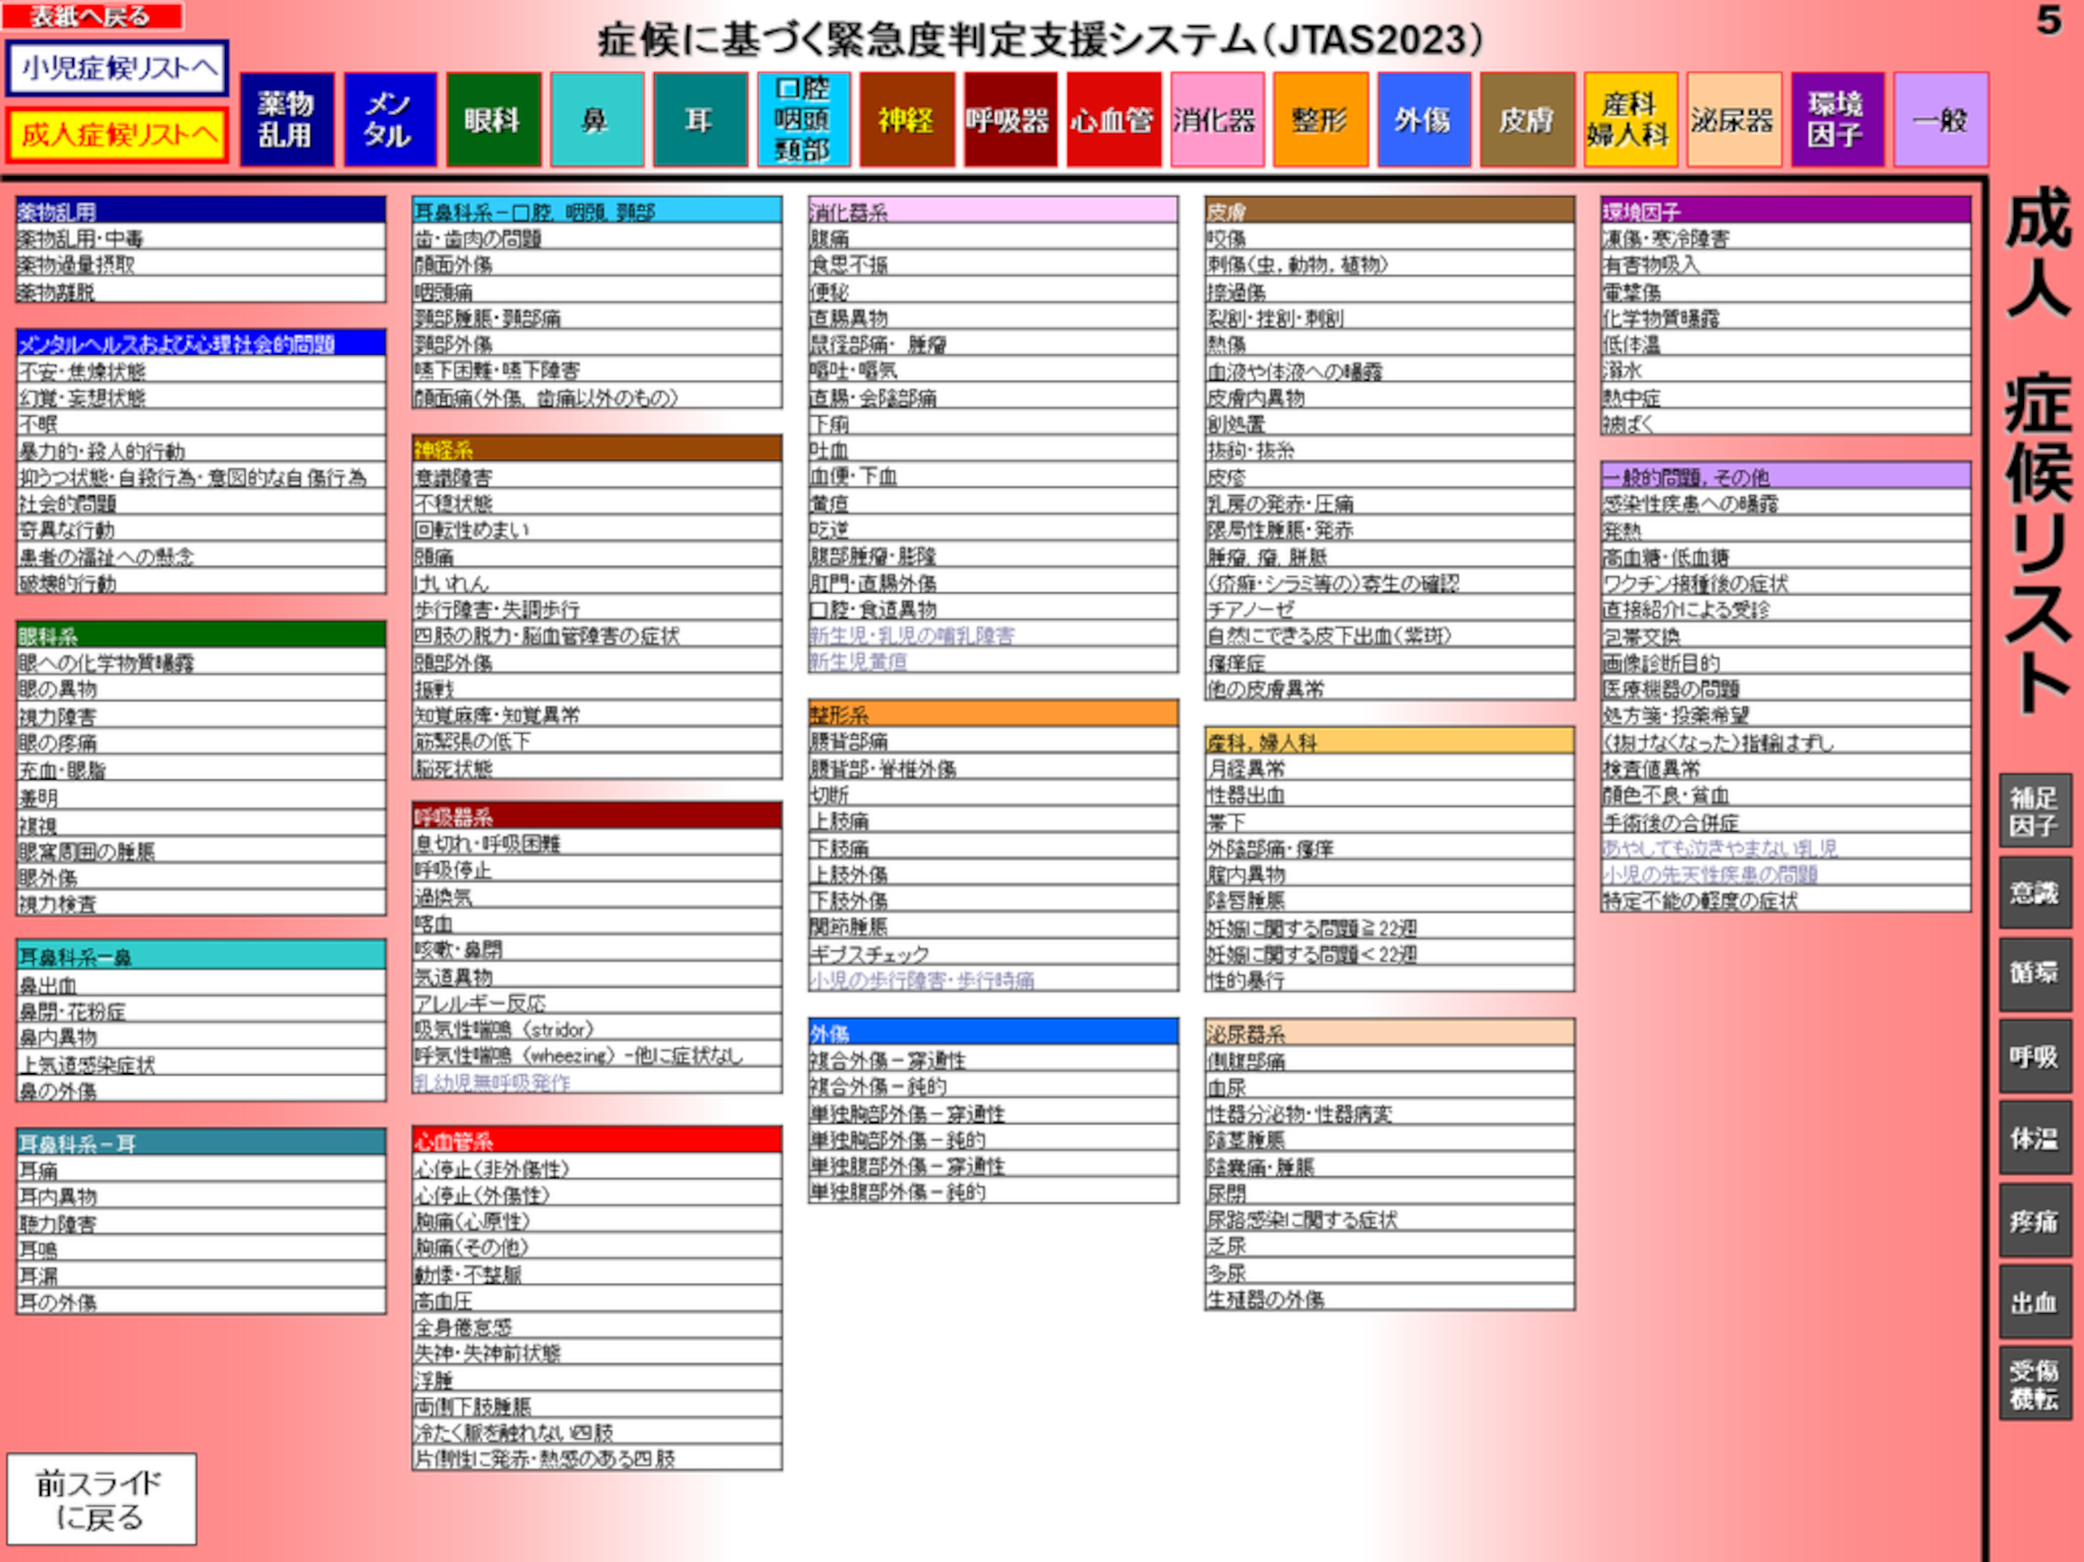Open 発熱 under 一般的問題
This screenshot has width=2084, height=1562.
point(1622,530)
